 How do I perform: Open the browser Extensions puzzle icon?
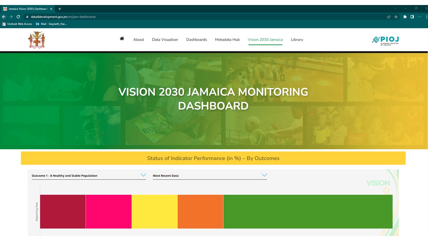coord(405,17)
